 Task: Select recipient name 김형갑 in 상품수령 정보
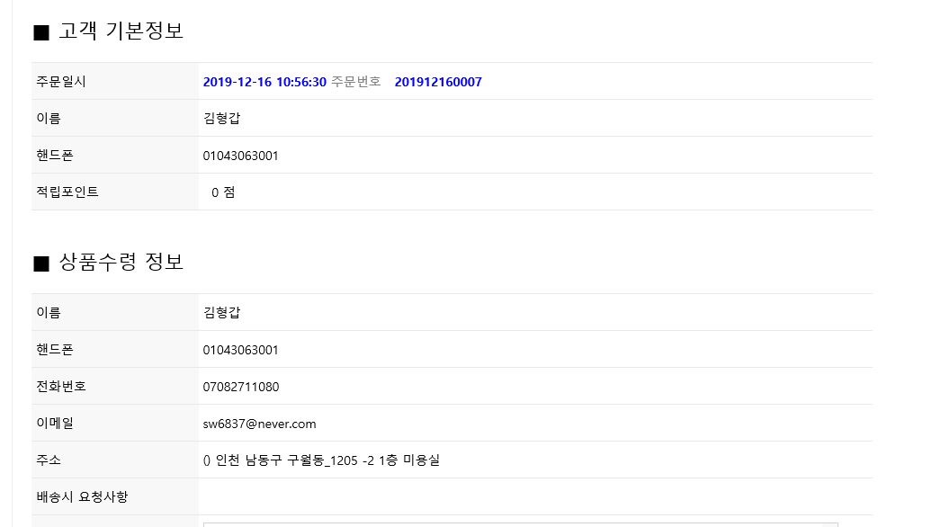[221, 313]
